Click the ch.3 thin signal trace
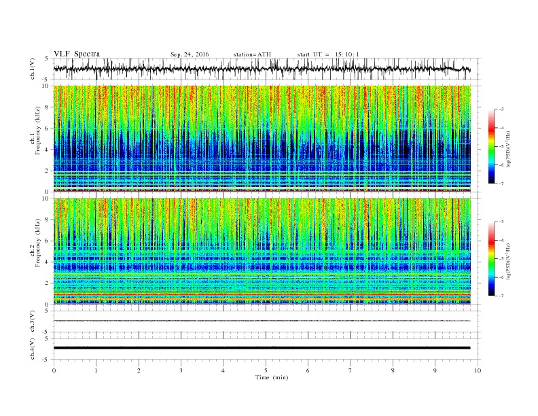Image resolution: width=538 pixels, height=416 pixels. [262, 321]
